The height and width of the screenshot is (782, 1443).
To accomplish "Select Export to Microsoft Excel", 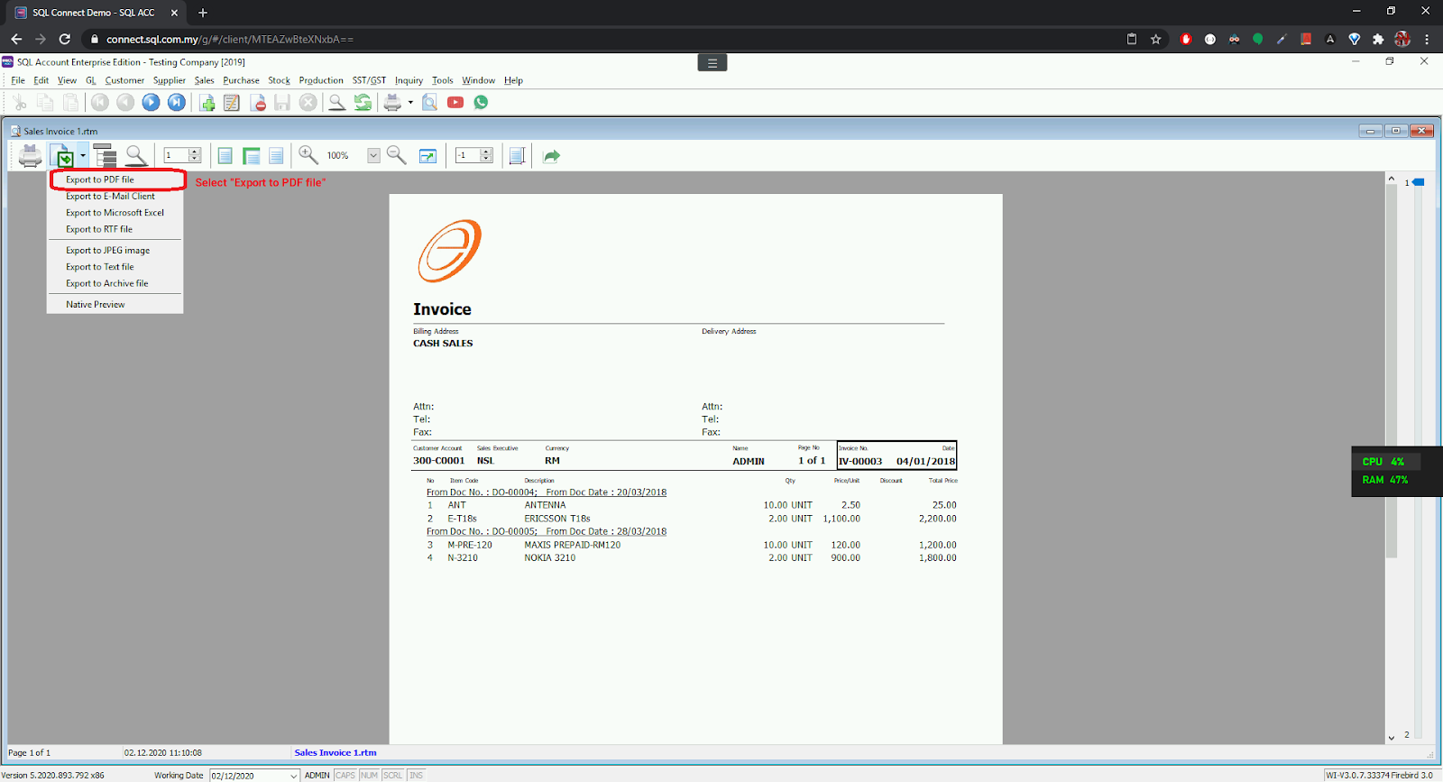I will pyautogui.click(x=115, y=213).
